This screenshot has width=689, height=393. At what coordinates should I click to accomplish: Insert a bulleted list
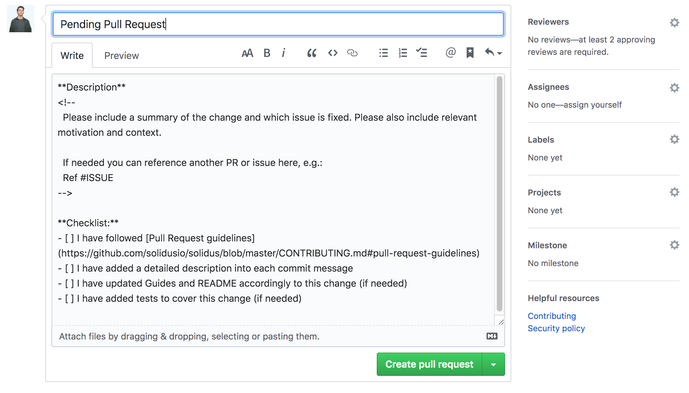click(383, 53)
